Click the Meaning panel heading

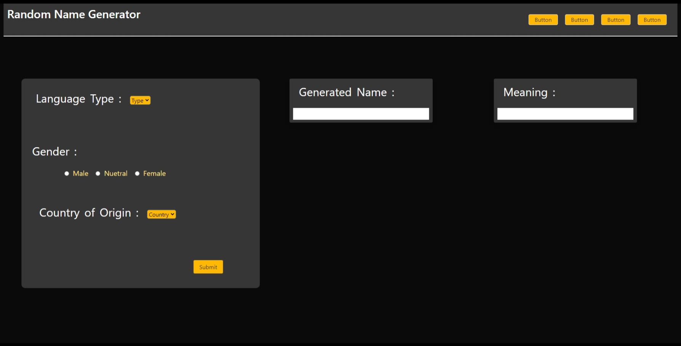pyautogui.click(x=529, y=92)
